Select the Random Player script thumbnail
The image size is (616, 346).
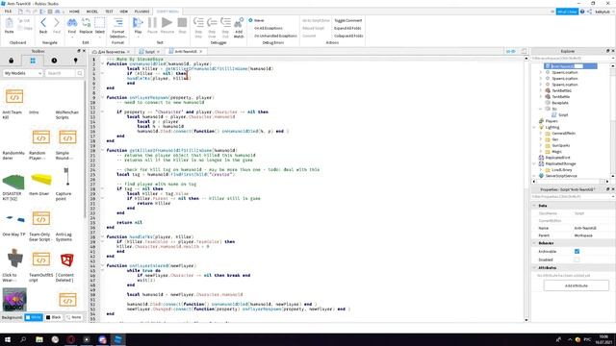click(x=40, y=137)
